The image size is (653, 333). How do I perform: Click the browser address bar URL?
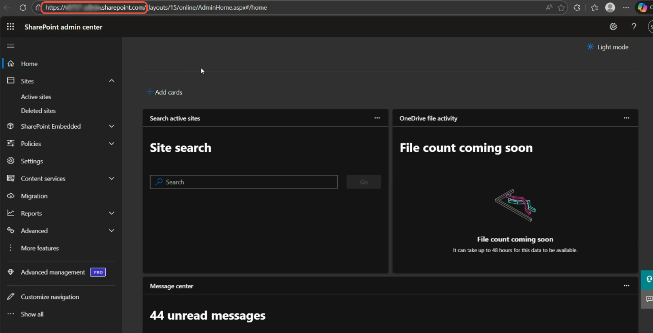156,8
